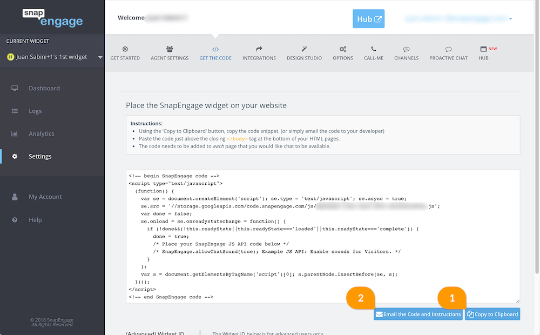
Task: Expand the current widget dropdown arrow
Action: point(100,57)
